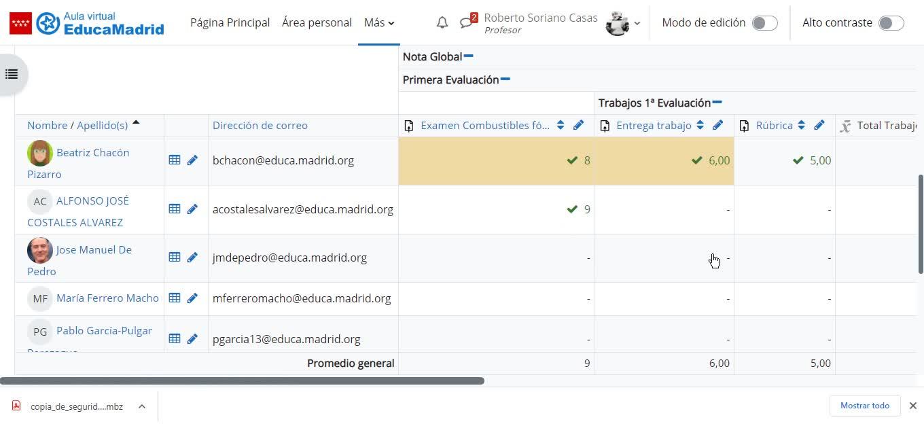The width and height of the screenshot is (924, 424).
Task: Expand the Más navigation menu
Action: [378, 22]
